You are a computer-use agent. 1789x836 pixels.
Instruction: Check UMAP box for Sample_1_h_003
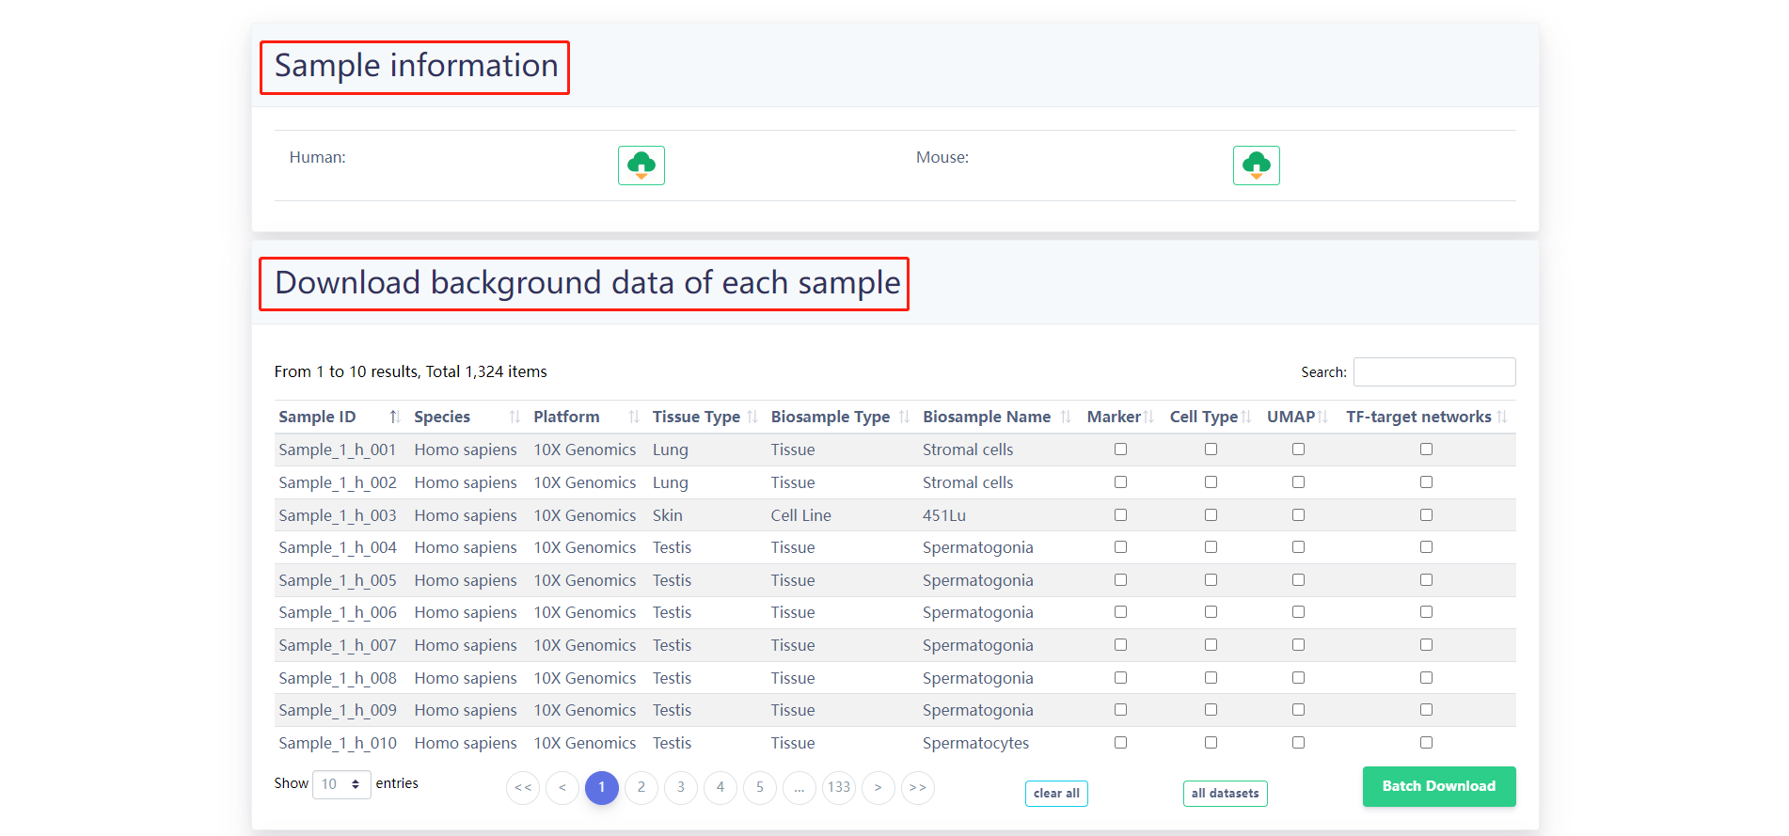1298,515
